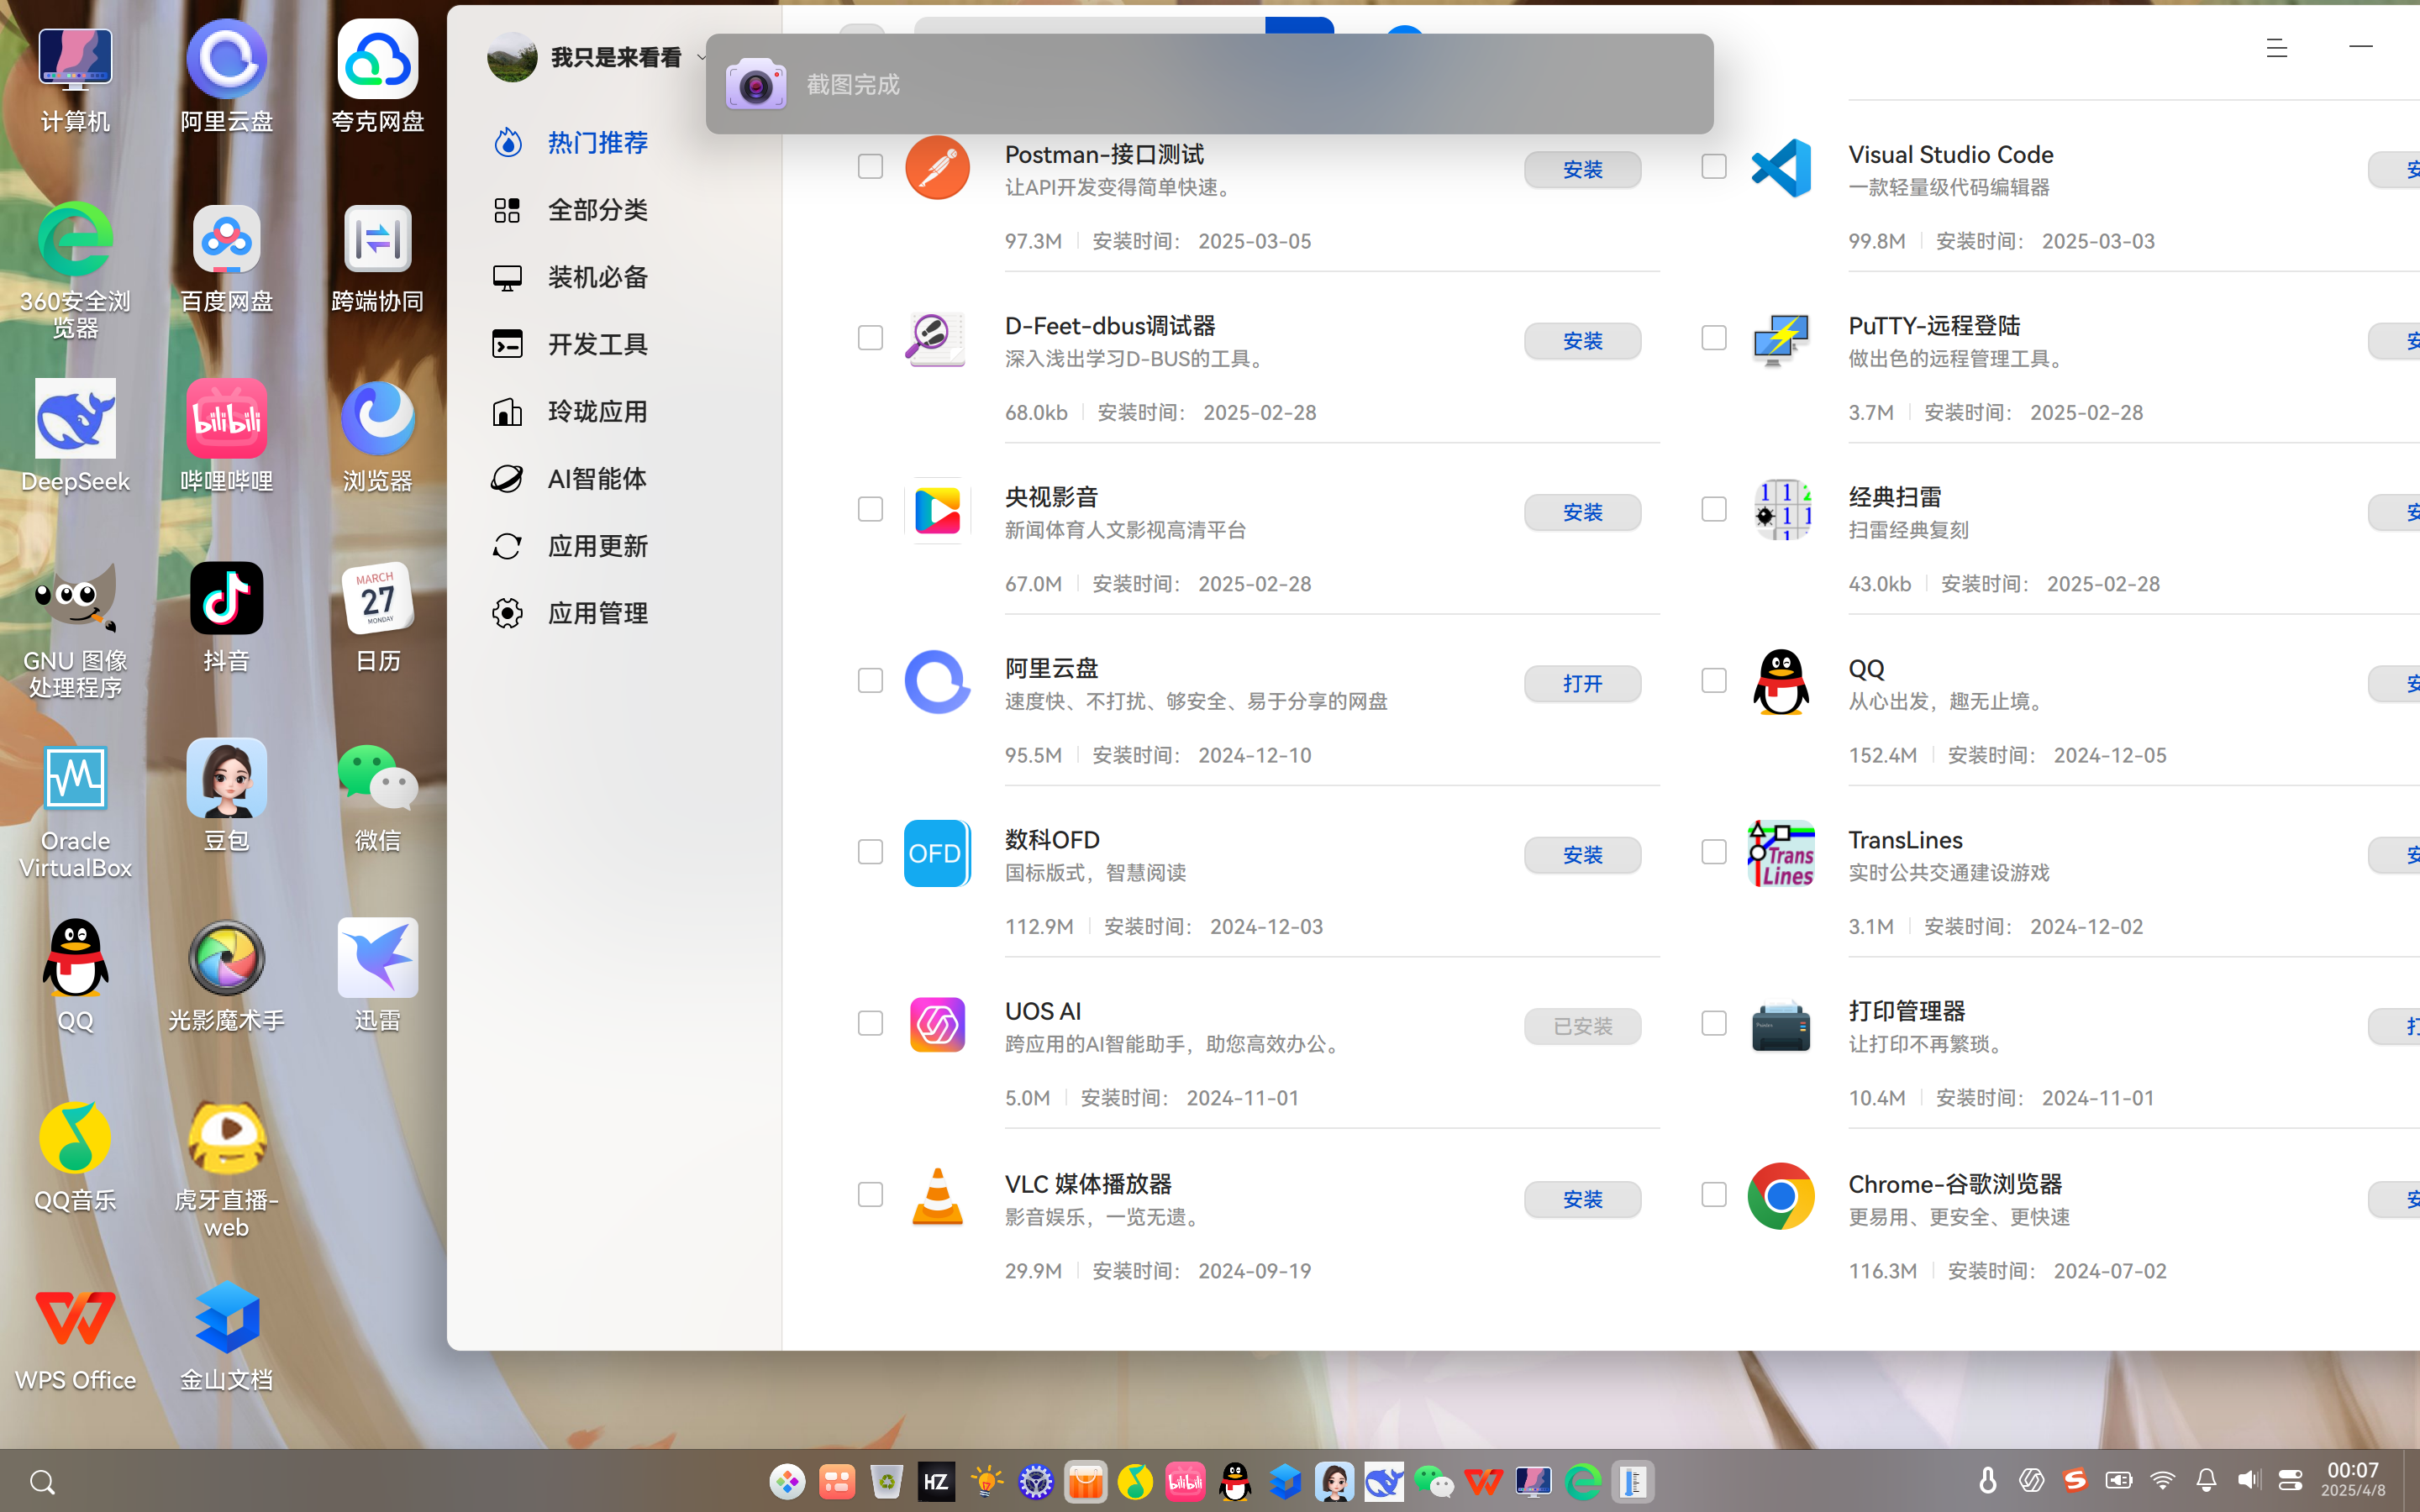The height and width of the screenshot is (1512, 2420).
Task: Open 应用管理 in the sidebar
Action: tap(570, 613)
